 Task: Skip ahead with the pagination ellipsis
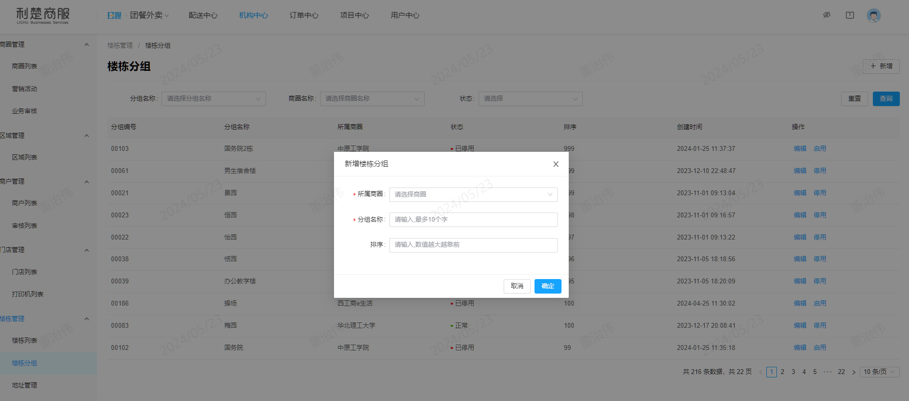[828, 372]
